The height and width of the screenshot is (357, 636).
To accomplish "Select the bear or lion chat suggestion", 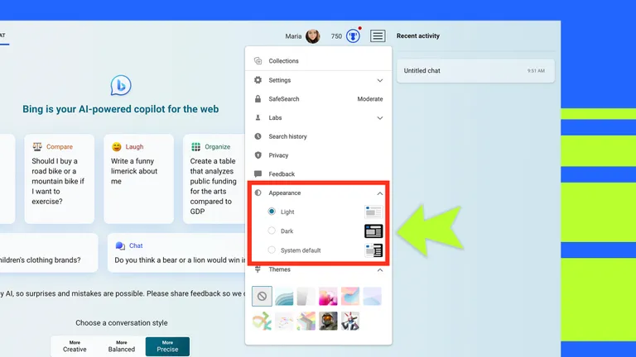I will coord(176,253).
